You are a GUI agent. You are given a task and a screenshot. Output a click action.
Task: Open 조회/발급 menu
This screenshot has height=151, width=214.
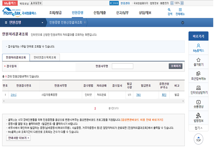(x=55, y=13)
